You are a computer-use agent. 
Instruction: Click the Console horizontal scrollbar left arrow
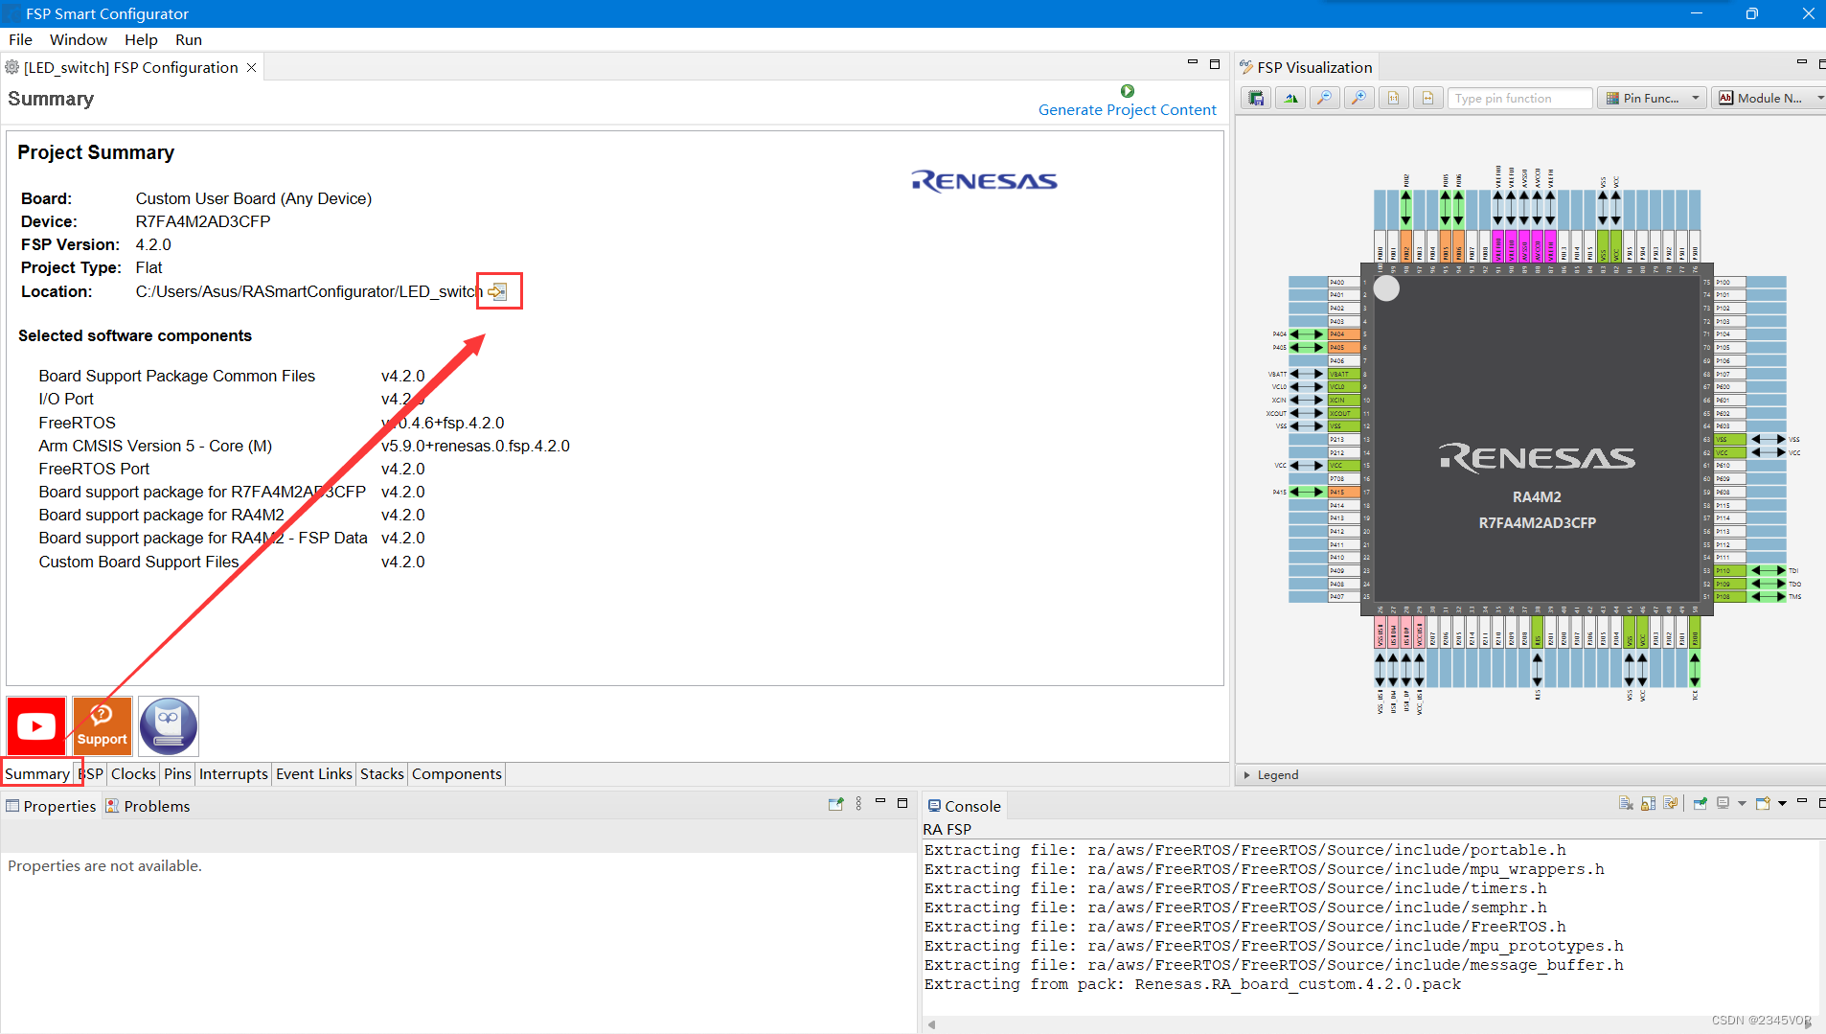(x=931, y=1024)
